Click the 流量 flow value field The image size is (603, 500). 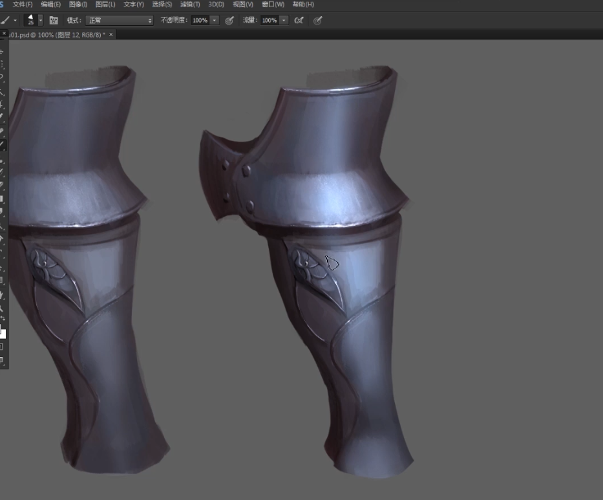coord(270,21)
